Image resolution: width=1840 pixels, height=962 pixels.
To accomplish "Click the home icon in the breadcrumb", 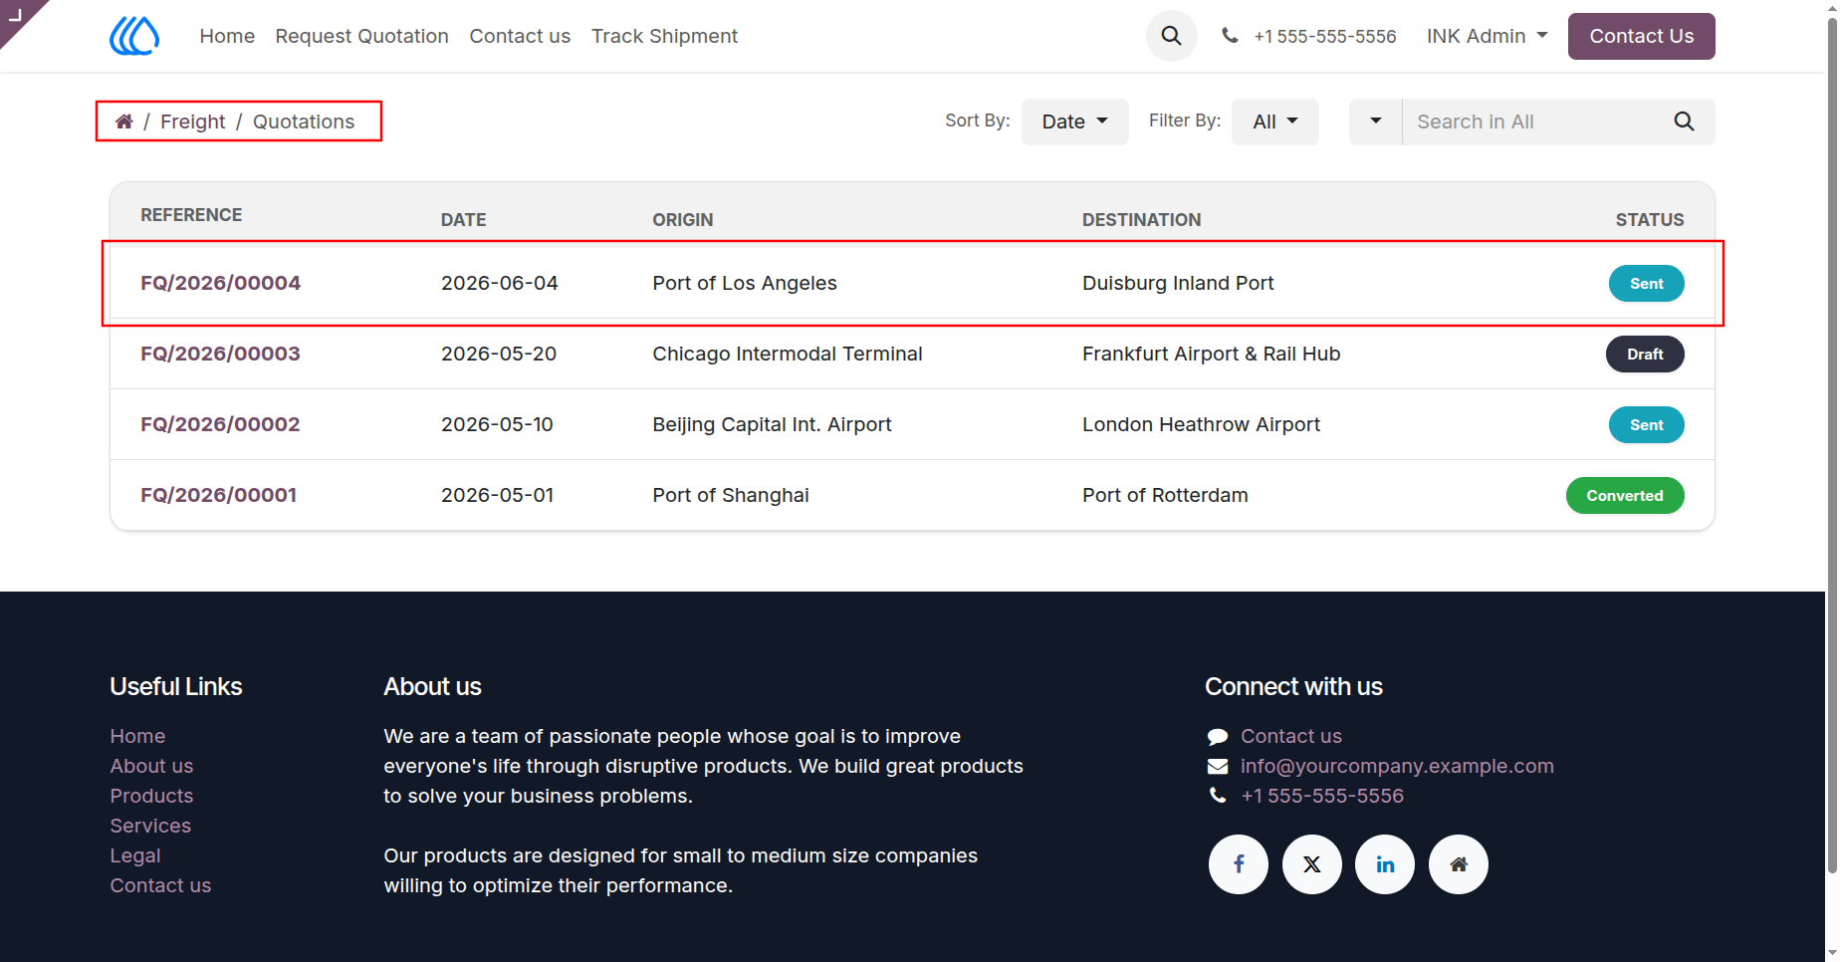I will [x=124, y=121].
